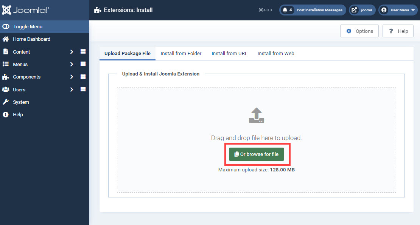Open the Menus dashboard grid icon
The width and height of the screenshot is (420, 225).
pos(83,64)
